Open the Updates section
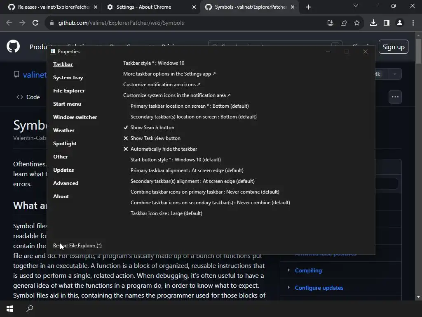422x317 pixels. (x=63, y=170)
